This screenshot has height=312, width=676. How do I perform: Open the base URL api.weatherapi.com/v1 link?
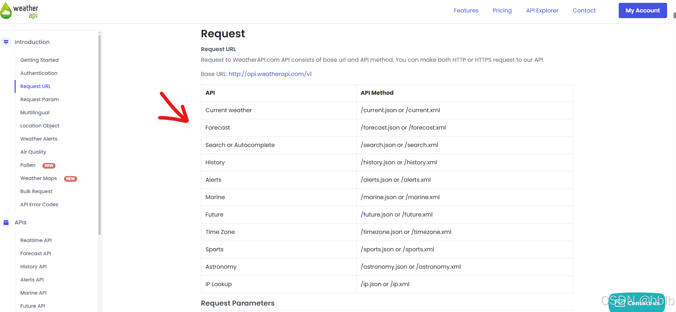tap(270, 74)
